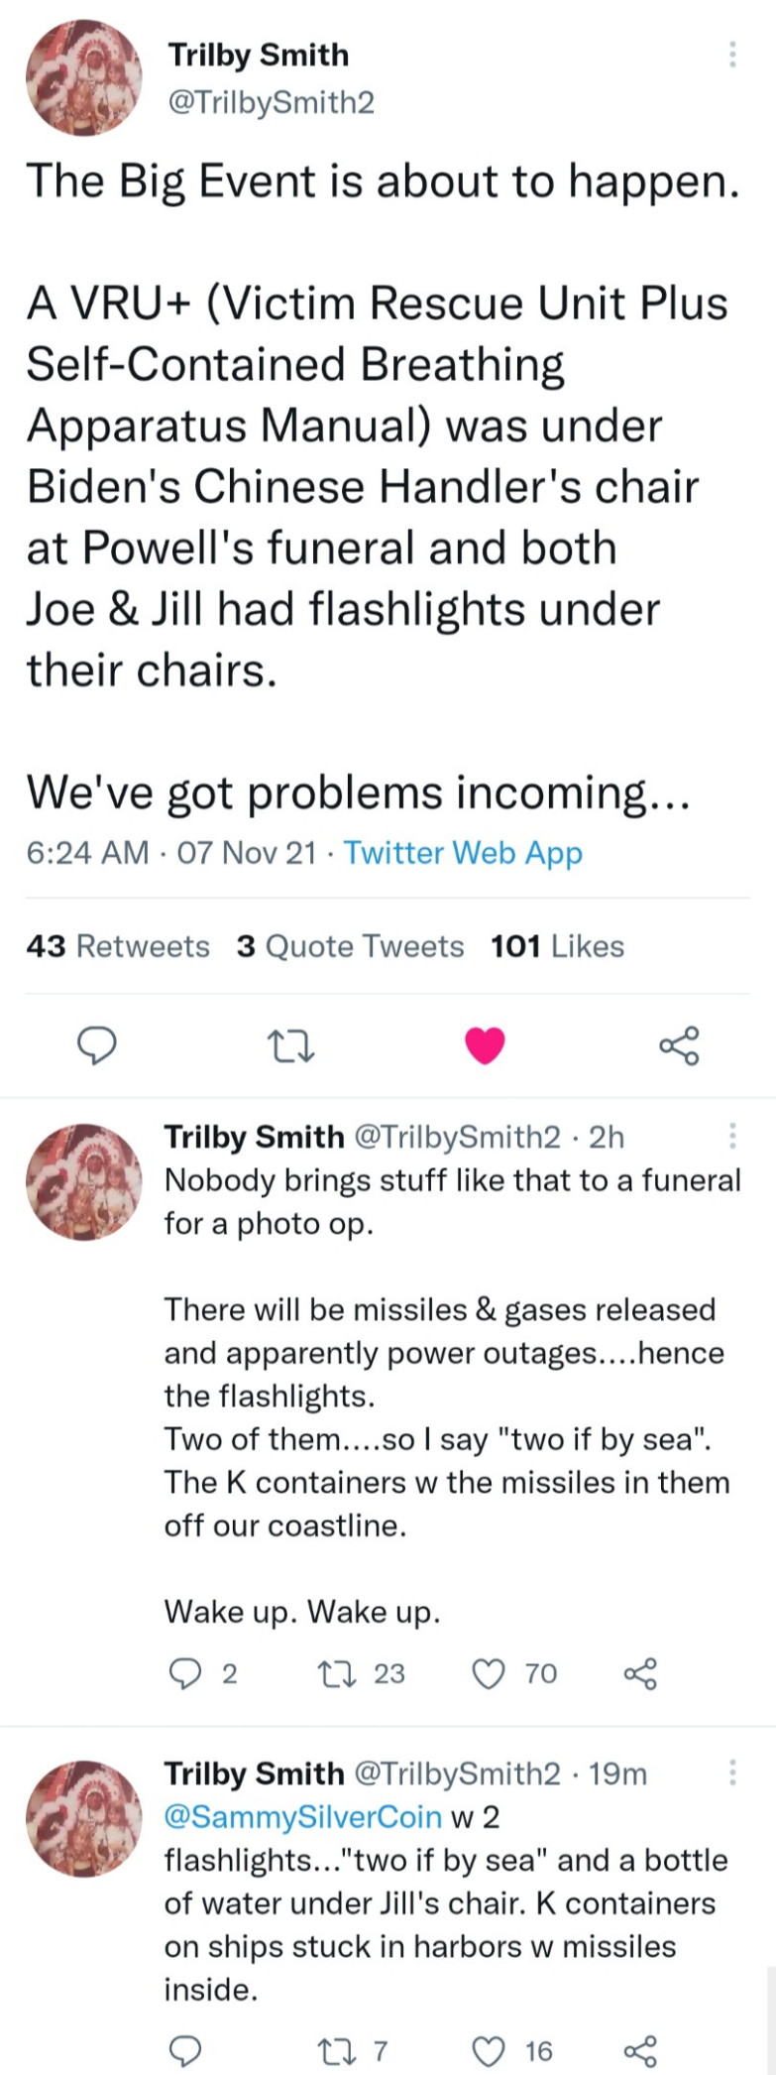Share the 2h tweet
The height and width of the screenshot is (2075, 776).
pos(640,1673)
